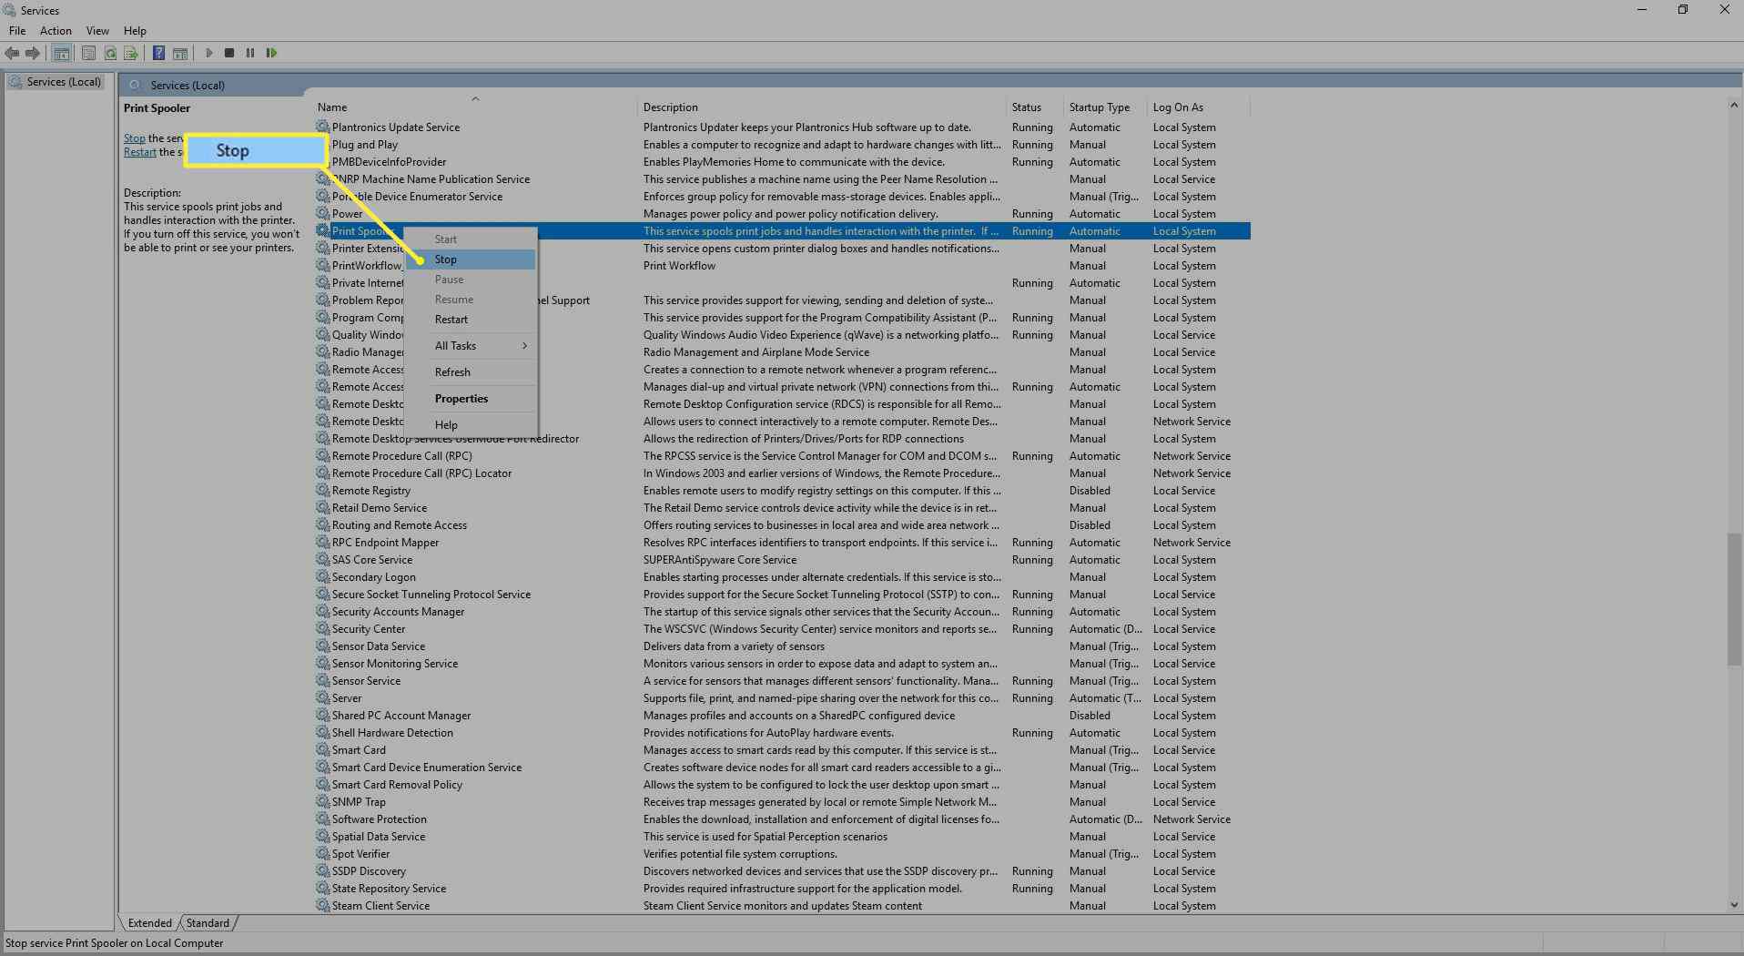This screenshot has width=1744, height=956.
Task: Open the Help menu in the menu bar
Action: click(135, 30)
